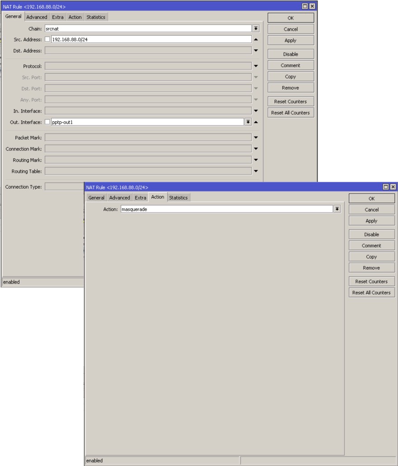Toggle negate checkbox for Out. Interface
This screenshot has height=466, width=398.
[x=47, y=122]
